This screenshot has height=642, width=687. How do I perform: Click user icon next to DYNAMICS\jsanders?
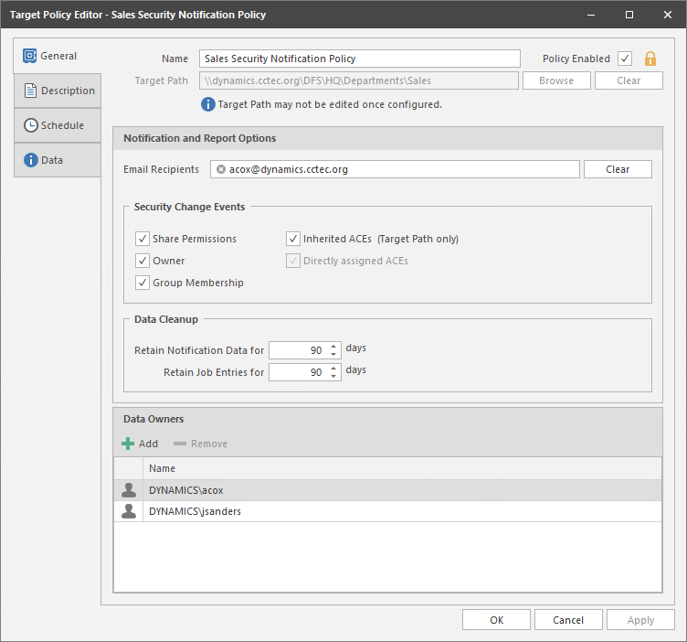click(129, 512)
